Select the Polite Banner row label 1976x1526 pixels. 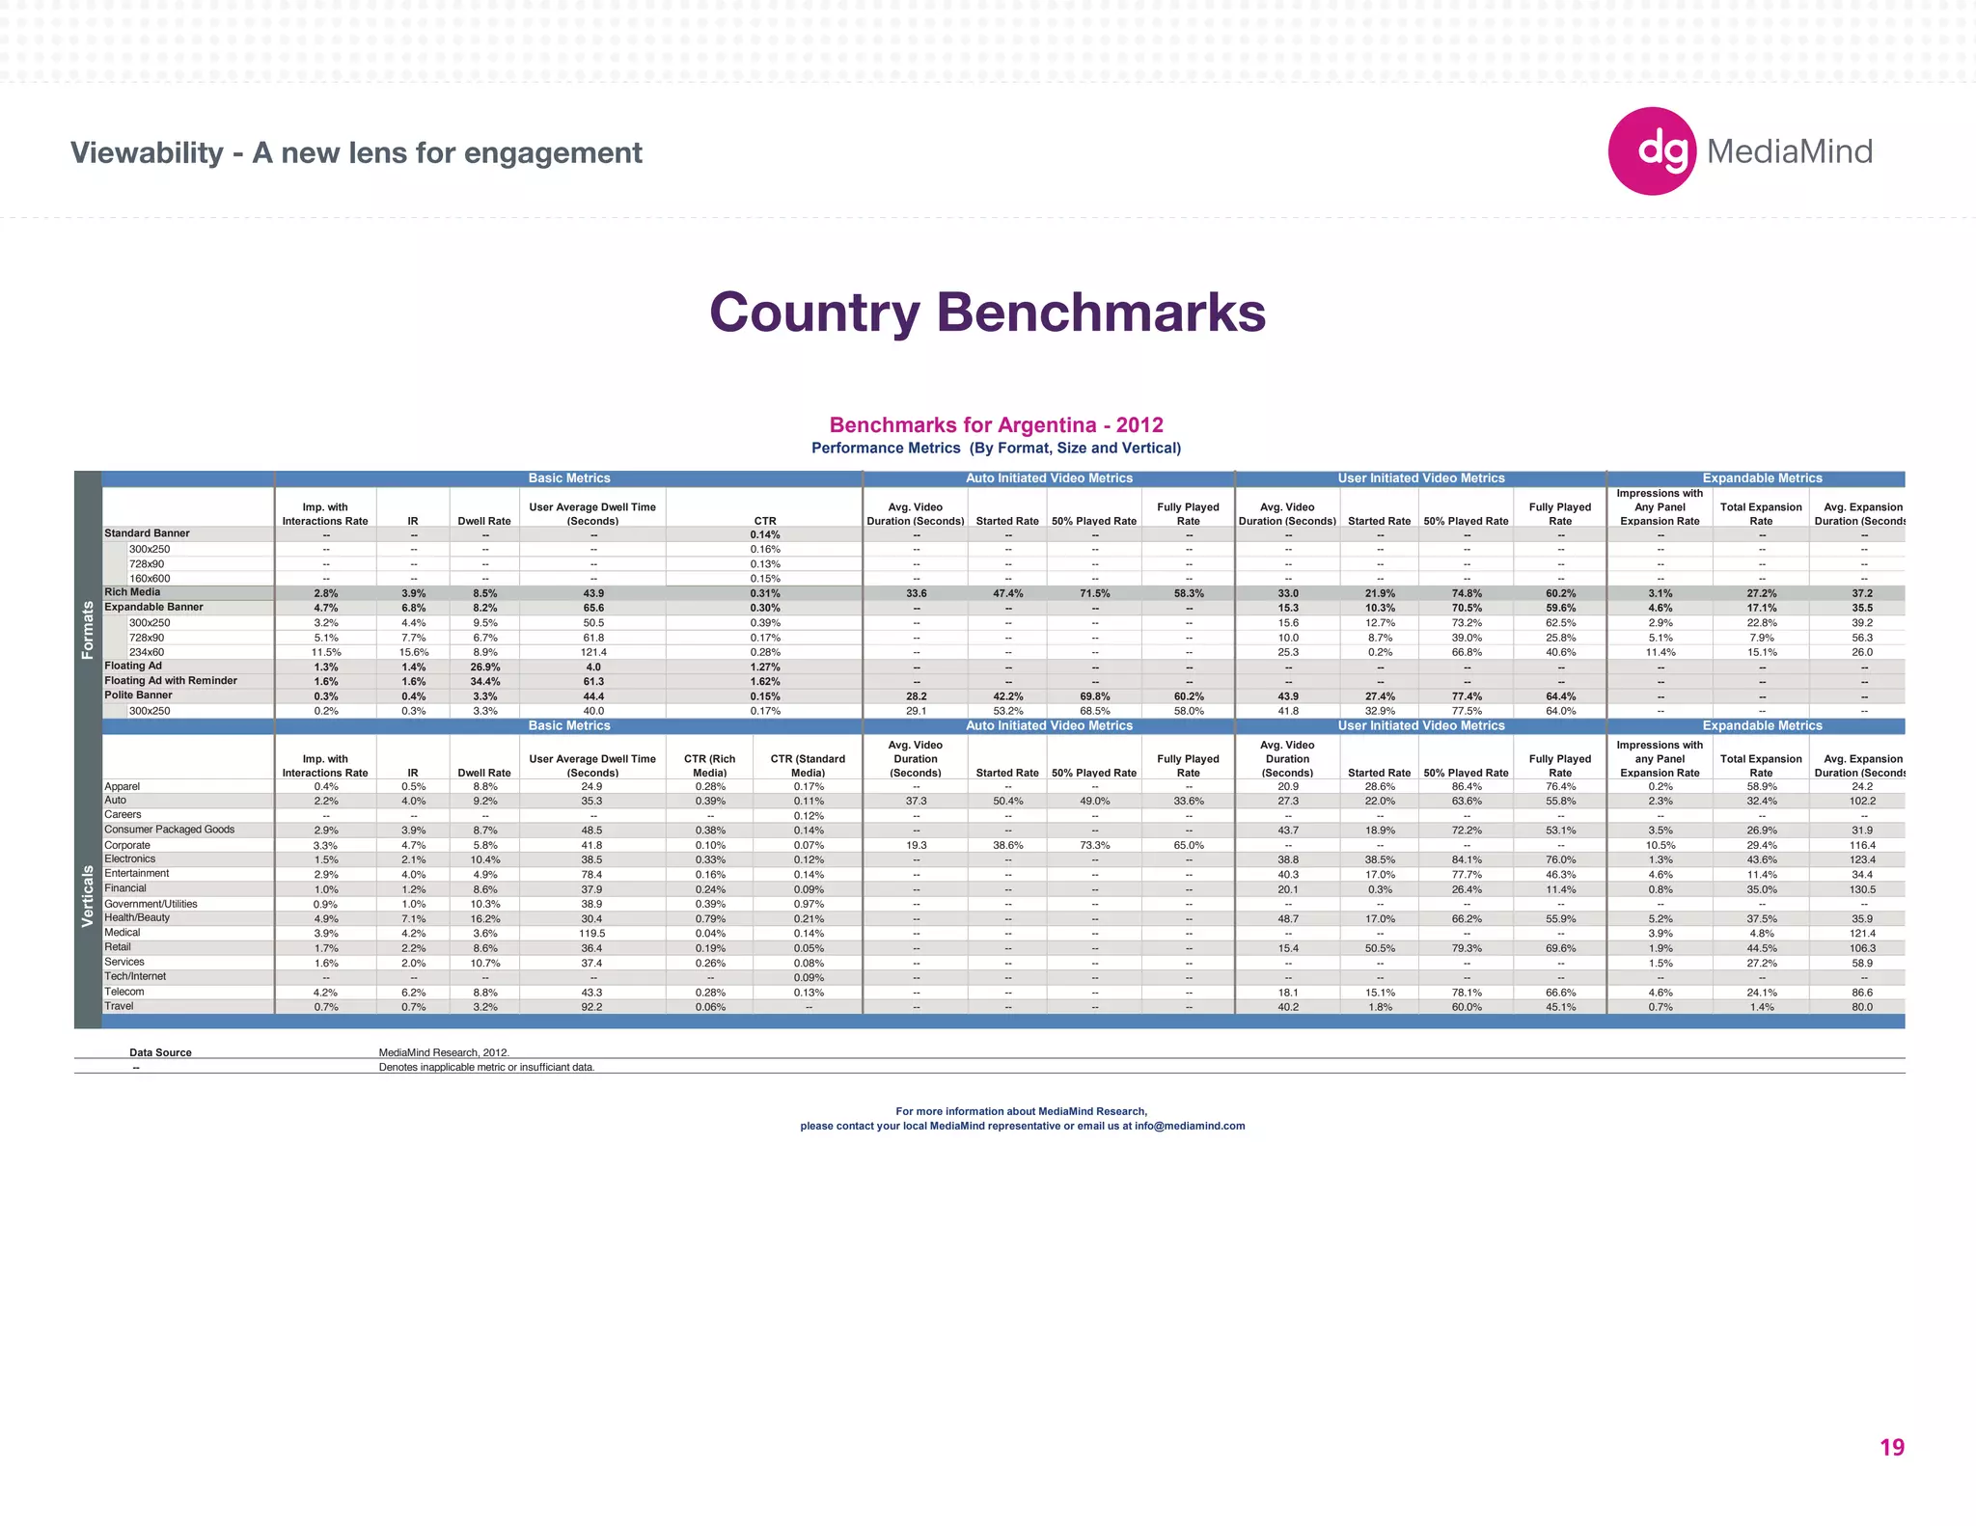click(138, 695)
